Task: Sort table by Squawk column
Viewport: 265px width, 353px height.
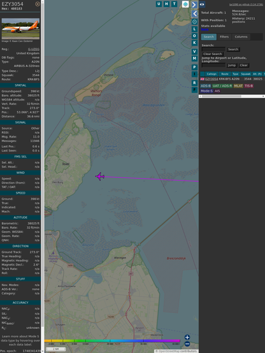Action: (x=246, y=74)
